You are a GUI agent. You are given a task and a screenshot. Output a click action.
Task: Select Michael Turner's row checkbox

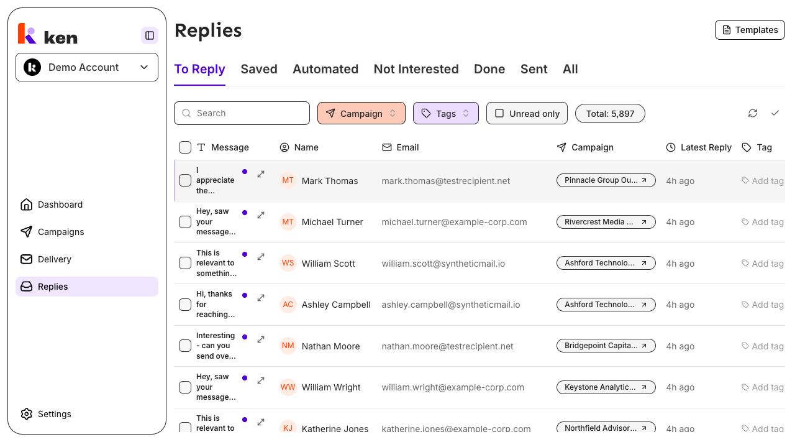point(185,222)
